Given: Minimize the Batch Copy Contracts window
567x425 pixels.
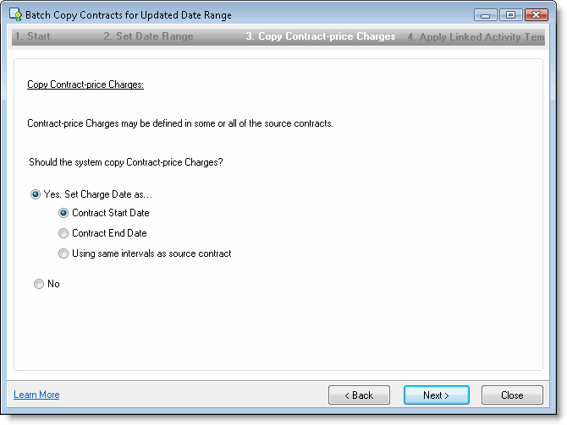Looking at the screenshot, I should click(x=486, y=14).
